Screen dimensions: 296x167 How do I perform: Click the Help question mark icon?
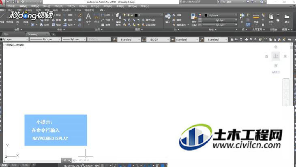262,2
